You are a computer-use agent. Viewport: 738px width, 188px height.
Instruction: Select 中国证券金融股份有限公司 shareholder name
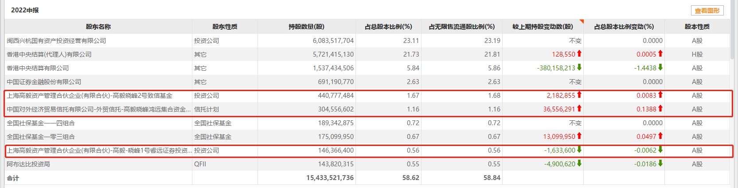tap(44, 82)
